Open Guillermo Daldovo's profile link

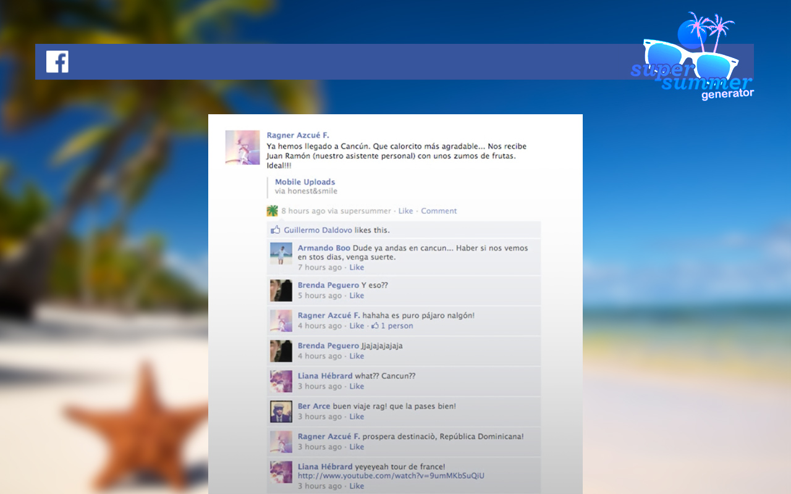(318, 230)
